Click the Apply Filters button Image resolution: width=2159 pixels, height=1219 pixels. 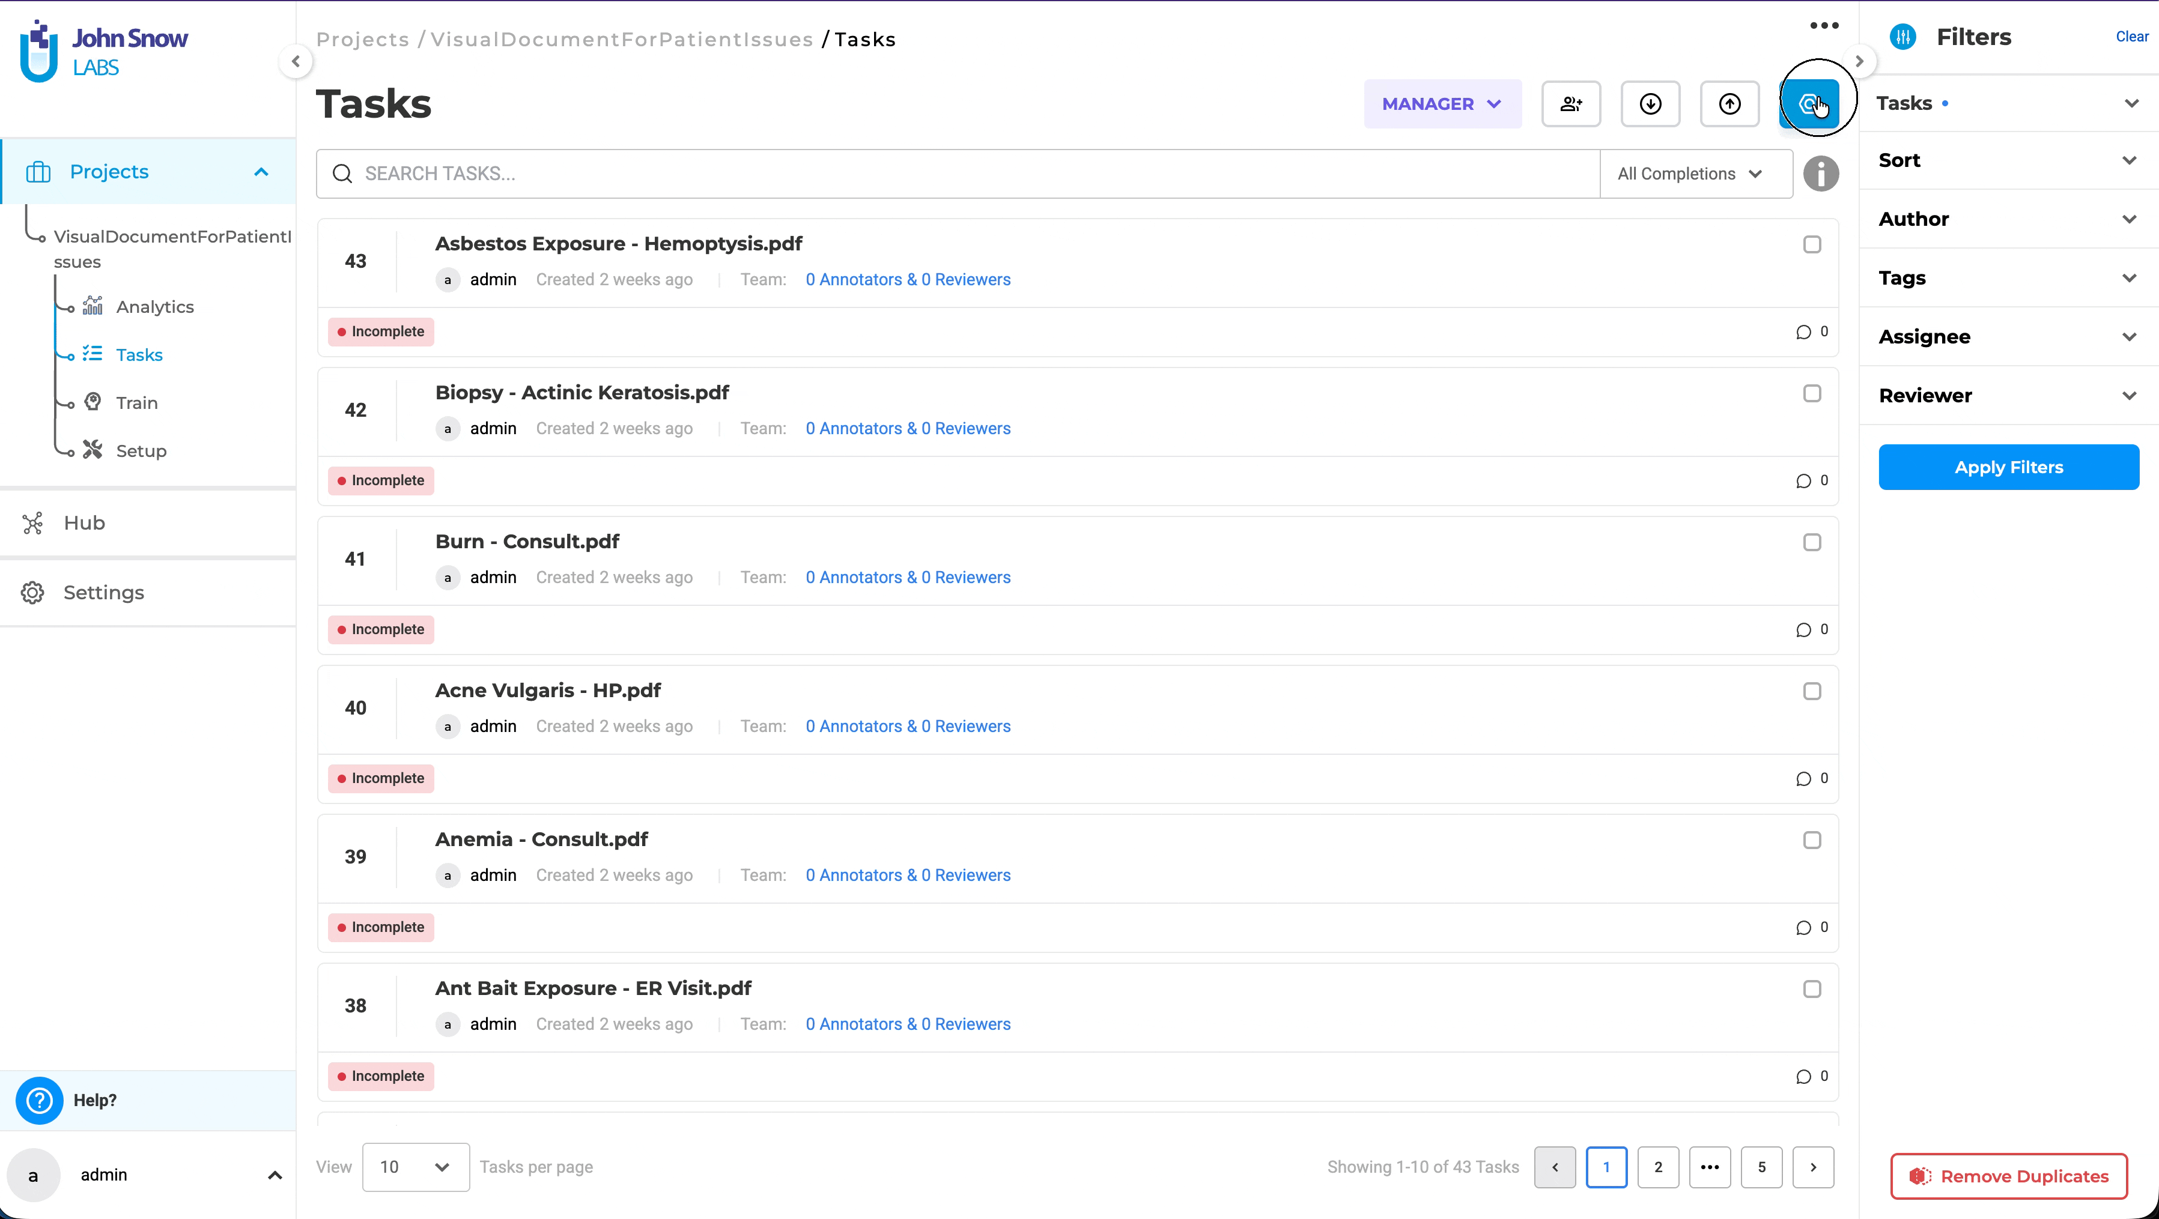2008,468
